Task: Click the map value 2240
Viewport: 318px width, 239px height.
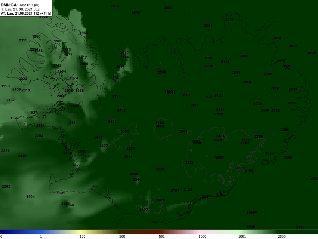Action: (x=137, y=179)
